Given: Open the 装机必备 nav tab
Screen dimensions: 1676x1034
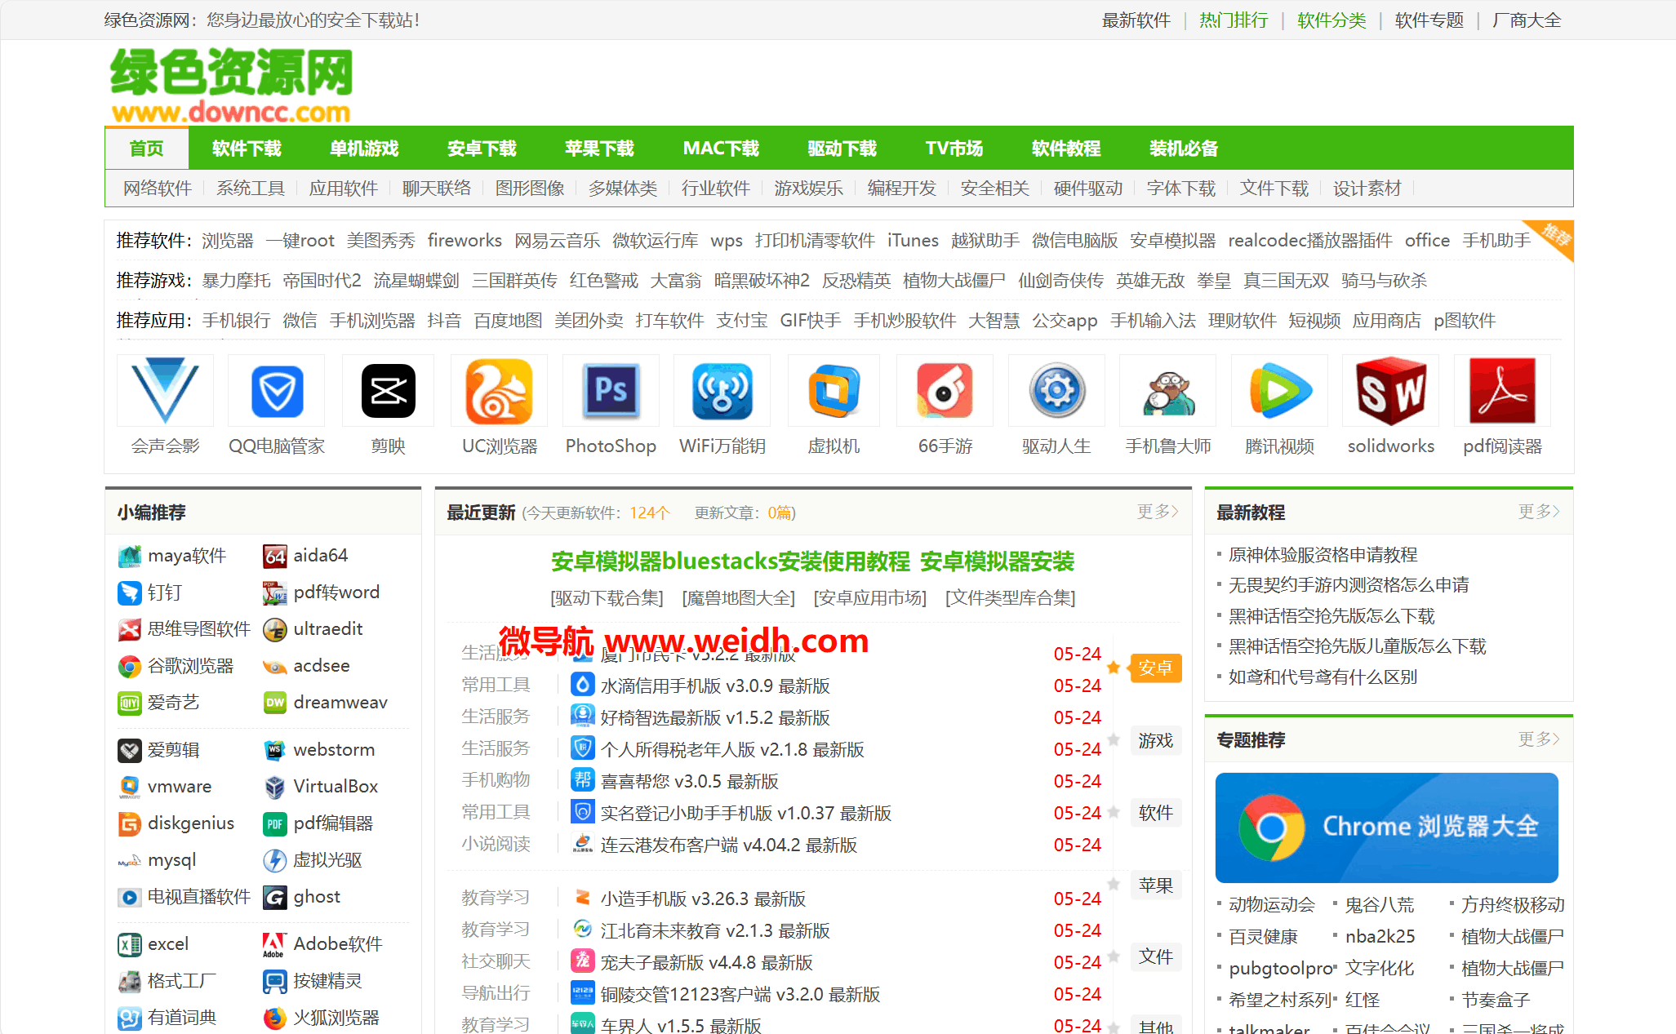Looking at the screenshot, I should (x=1184, y=149).
